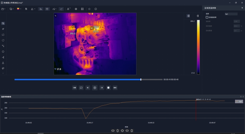
Task: Skip to the last frame
Action: (115, 88)
